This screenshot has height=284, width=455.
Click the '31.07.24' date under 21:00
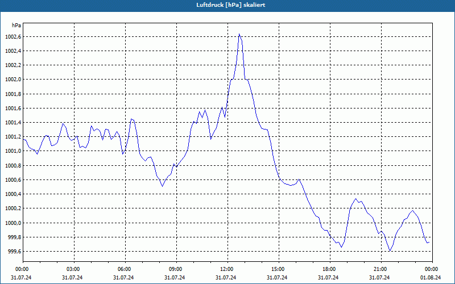pyautogui.click(x=379, y=278)
